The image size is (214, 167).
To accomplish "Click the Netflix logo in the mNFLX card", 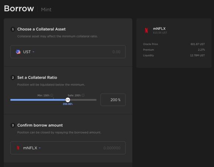I will pos(146,30).
